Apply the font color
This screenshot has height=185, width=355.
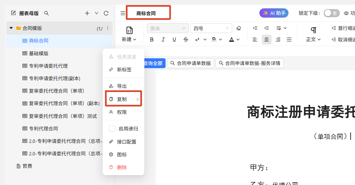tap(232, 39)
